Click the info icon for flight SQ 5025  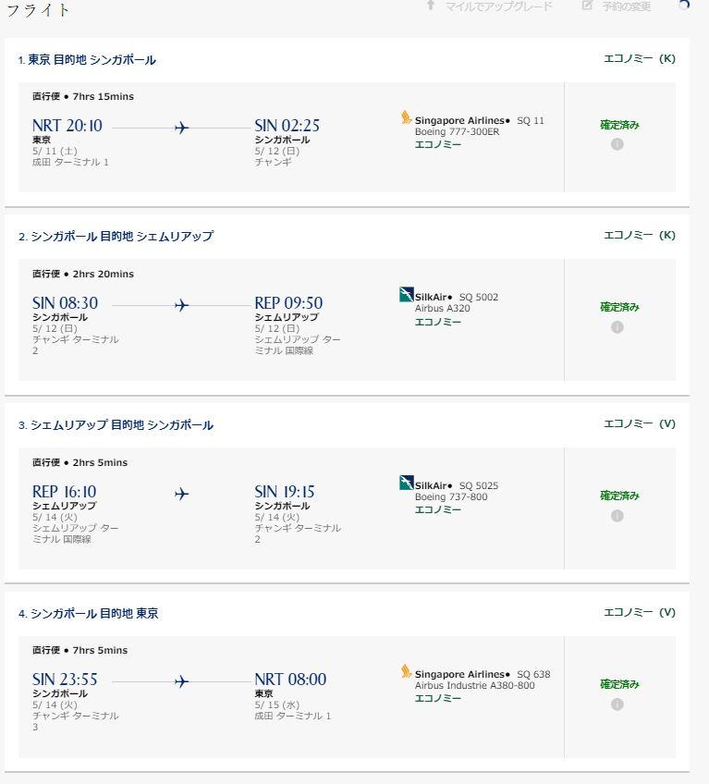(617, 516)
